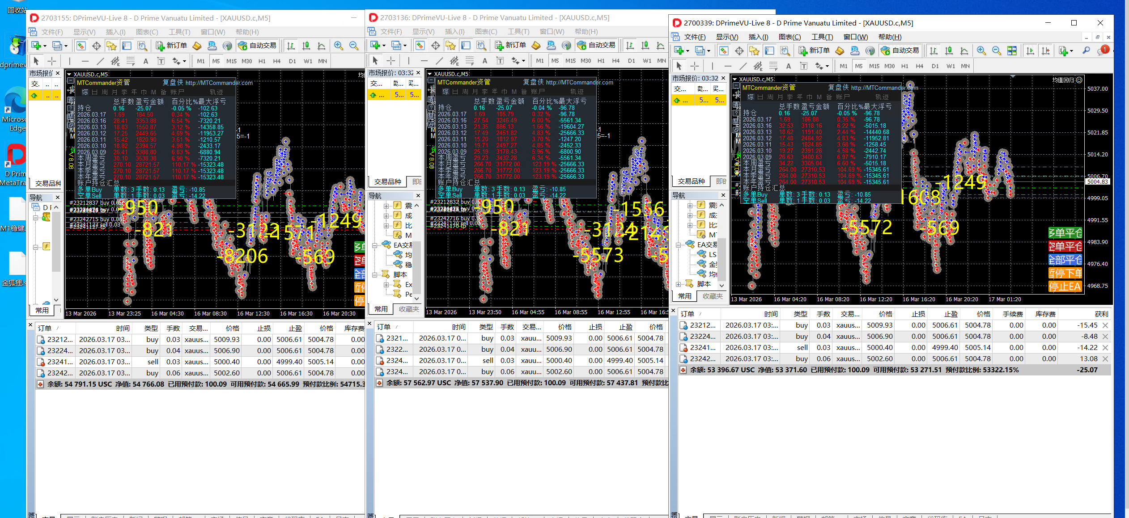The width and height of the screenshot is (1129, 518).
Task: Click the blue 全部平仓 button on right chart
Action: tap(1065, 260)
